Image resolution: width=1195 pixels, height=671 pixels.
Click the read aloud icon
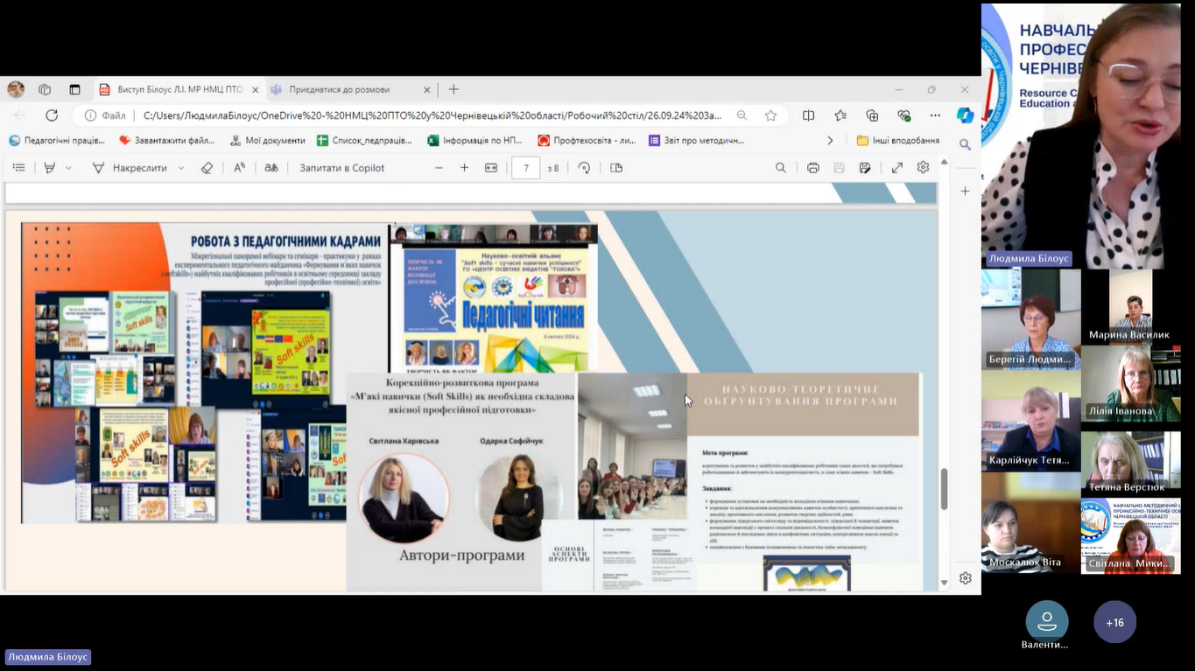click(239, 168)
